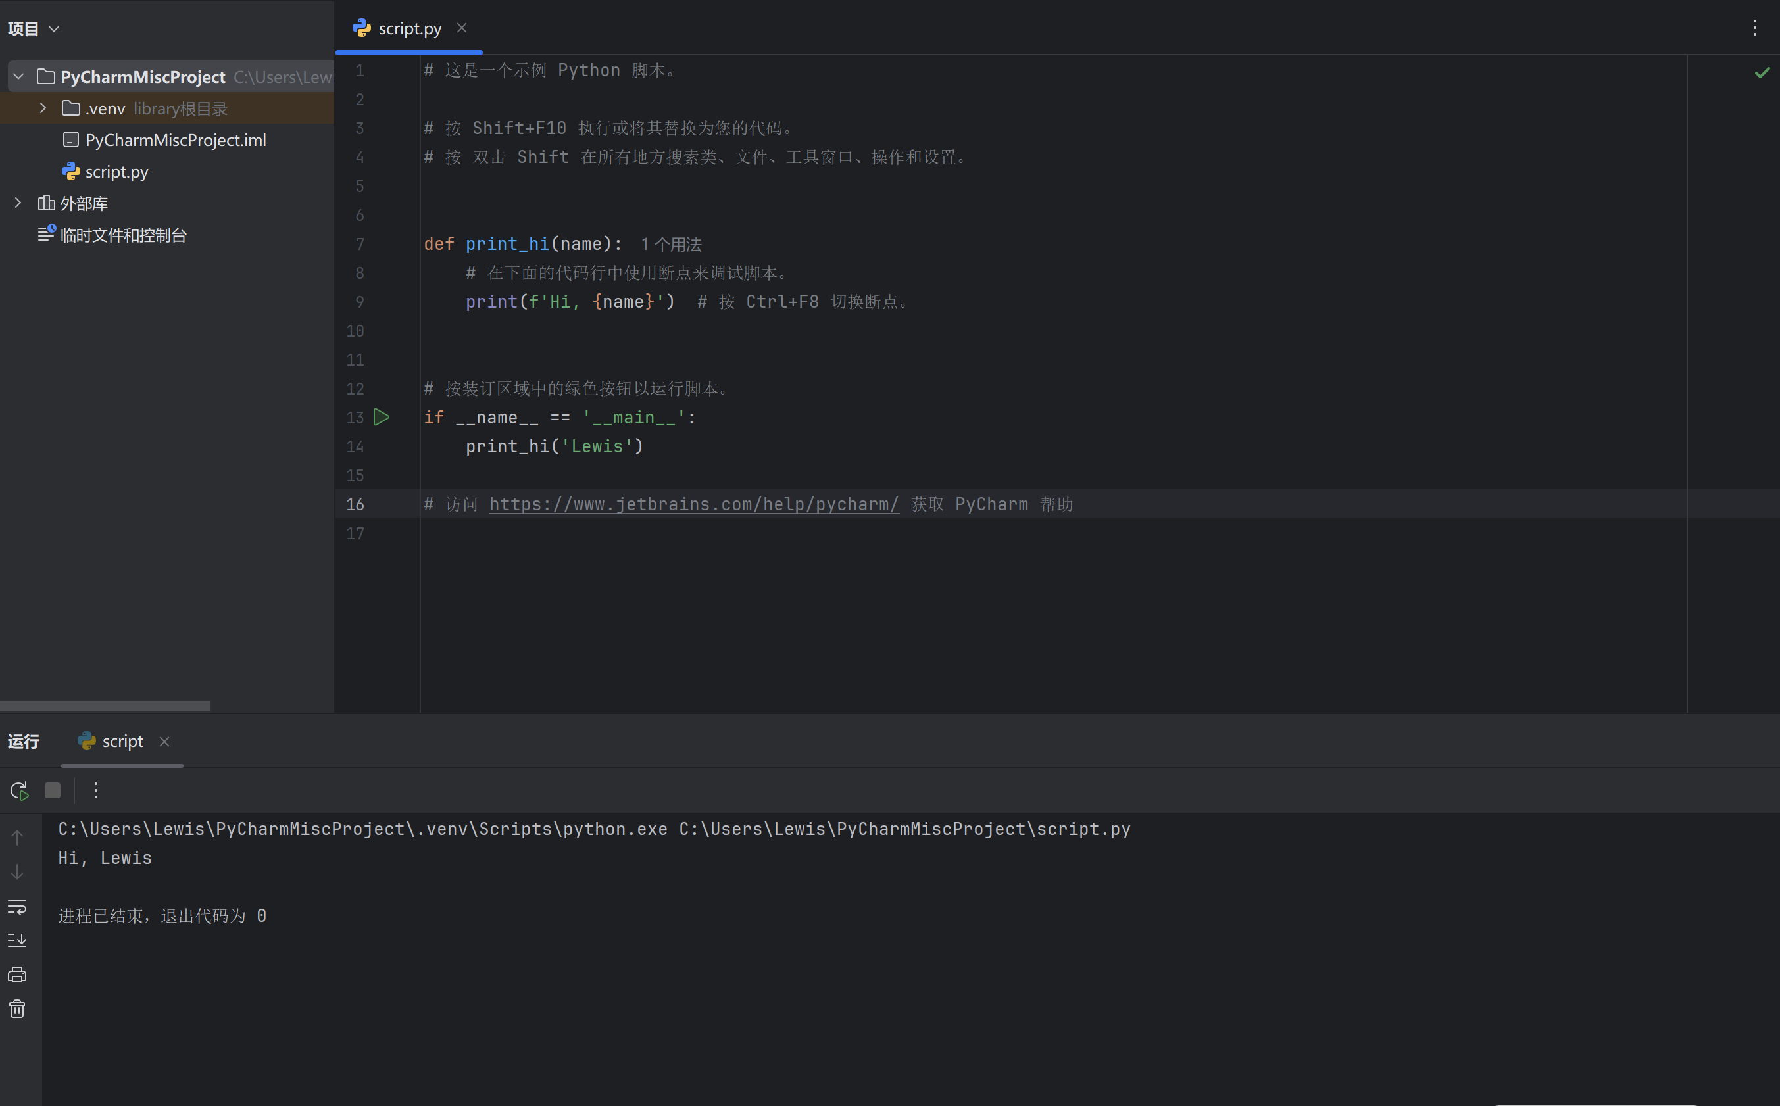The width and height of the screenshot is (1780, 1106).
Task: Open editor tab options menu (three dots)
Action: pos(1754,28)
